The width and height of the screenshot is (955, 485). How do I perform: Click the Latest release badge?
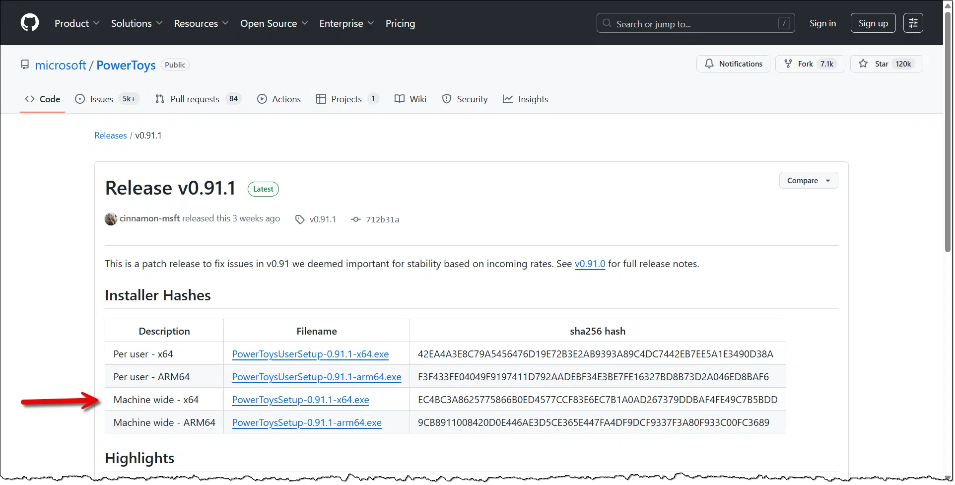coord(263,189)
